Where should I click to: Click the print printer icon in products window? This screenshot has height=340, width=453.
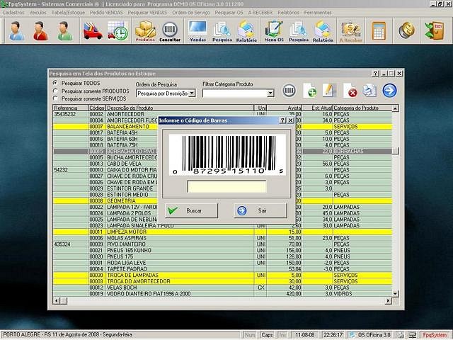(x=369, y=90)
